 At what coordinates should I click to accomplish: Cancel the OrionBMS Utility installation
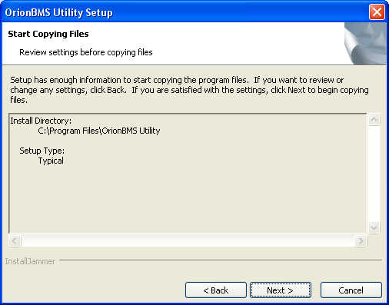coord(351,290)
